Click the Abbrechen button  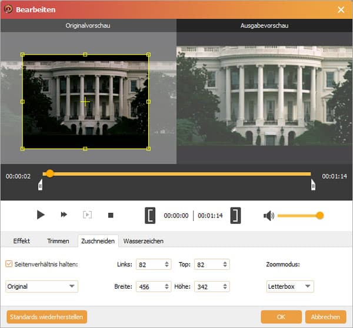coord(325,317)
